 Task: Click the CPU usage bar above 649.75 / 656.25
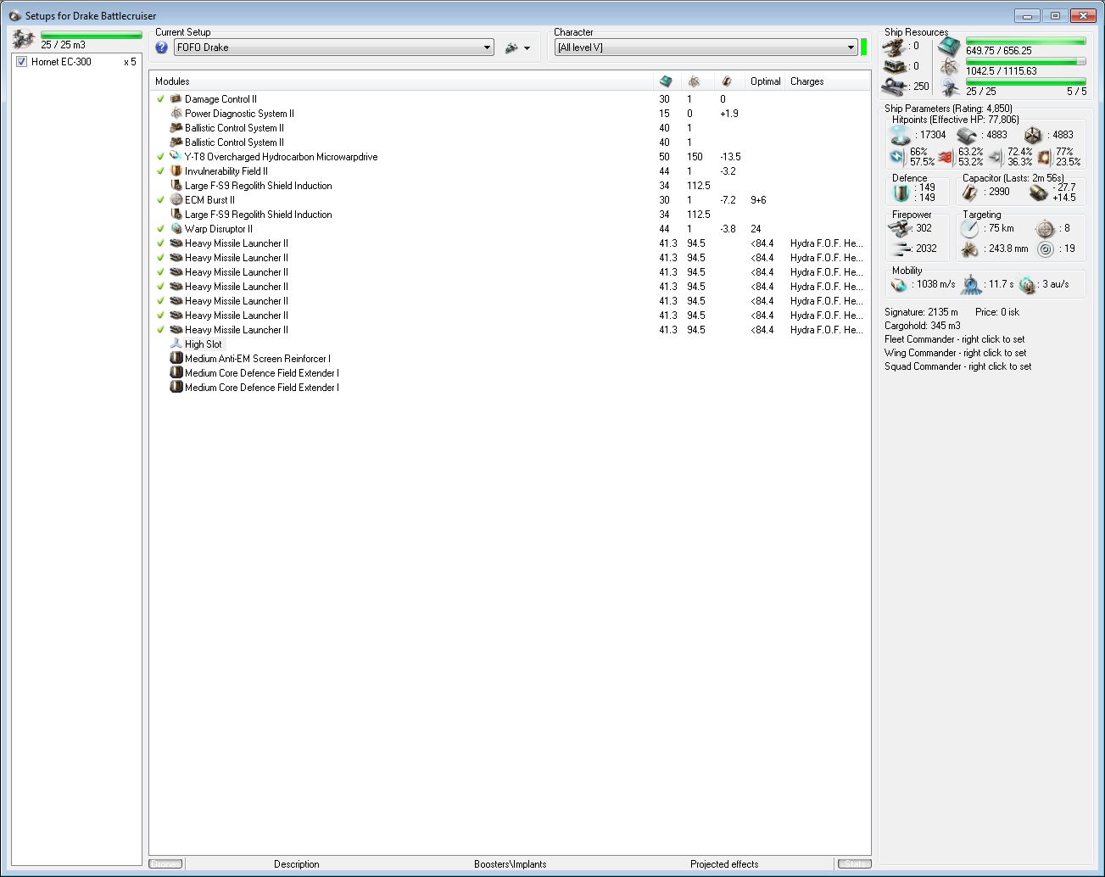click(1026, 41)
